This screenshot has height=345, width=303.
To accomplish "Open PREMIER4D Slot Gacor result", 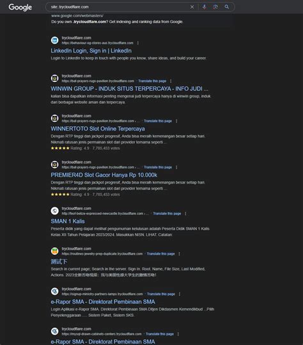I will tap(104, 175).
